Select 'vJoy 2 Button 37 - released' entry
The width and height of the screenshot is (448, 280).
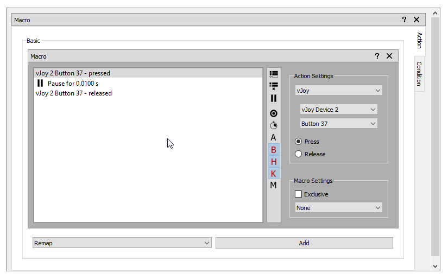click(x=148, y=93)
